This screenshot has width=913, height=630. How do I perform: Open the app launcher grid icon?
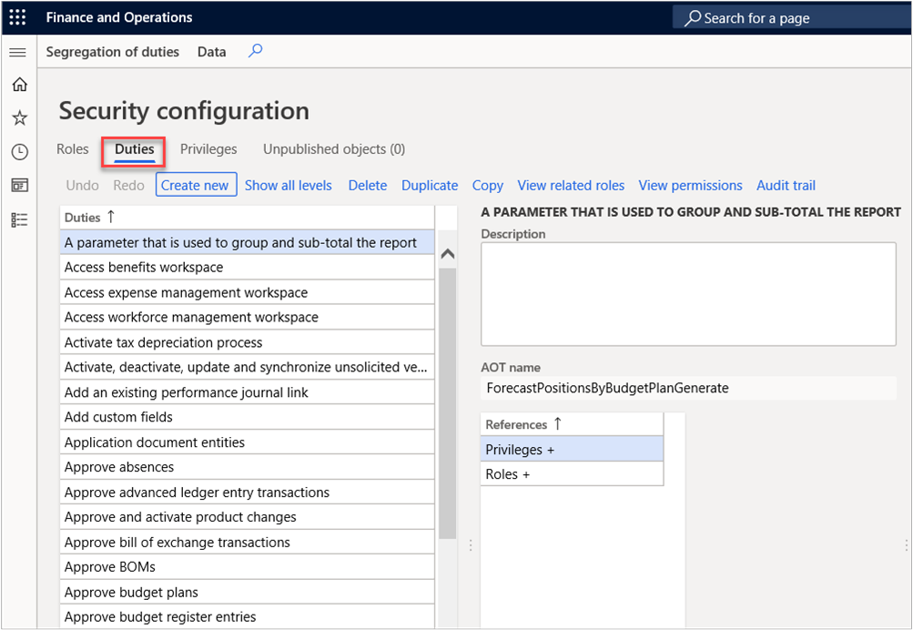click(x=17, y=16)
